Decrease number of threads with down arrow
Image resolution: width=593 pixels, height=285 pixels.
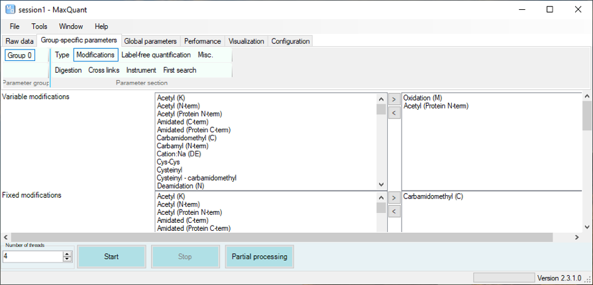[x=67, y=259]
